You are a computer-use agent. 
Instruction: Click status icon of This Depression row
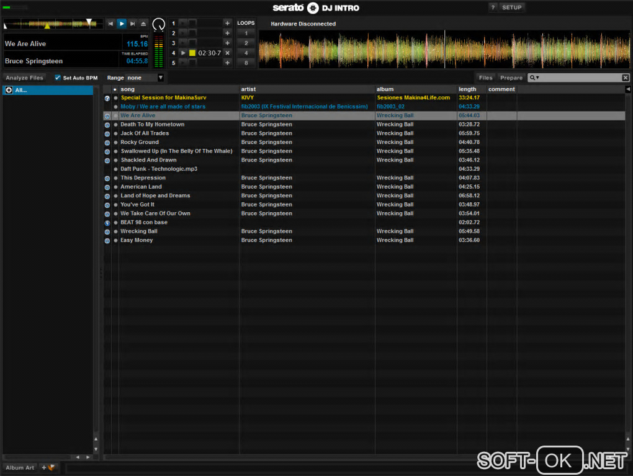coord(107,178)
